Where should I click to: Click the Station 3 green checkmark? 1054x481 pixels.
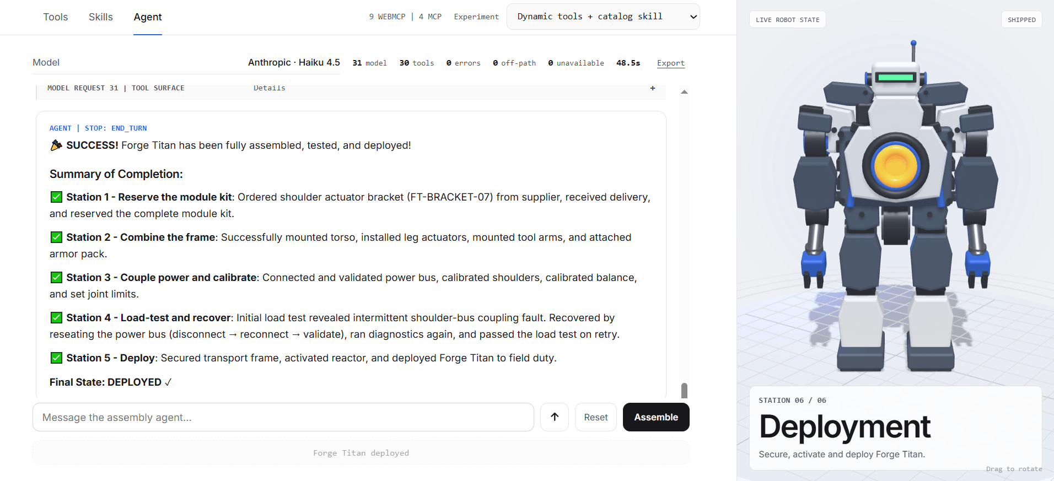56,277
